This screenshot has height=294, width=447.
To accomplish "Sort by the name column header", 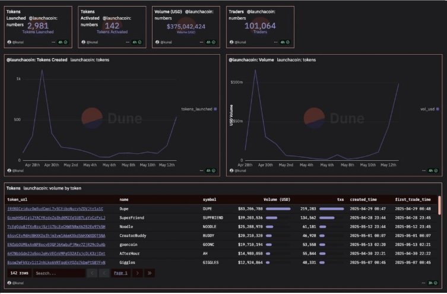I will pos(123,200).
